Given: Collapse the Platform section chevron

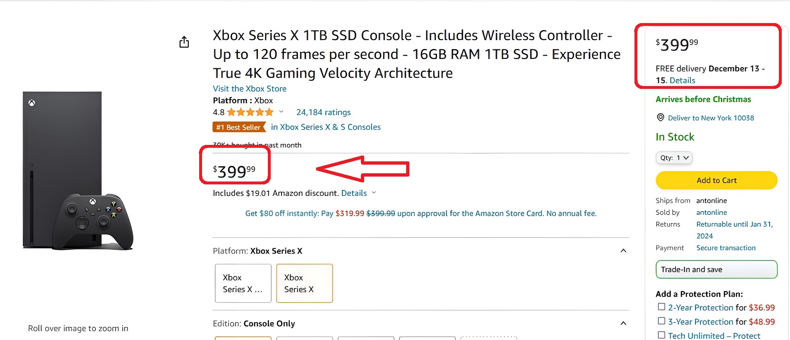Looking at the screenshot, I should click(x=623, y=251).
